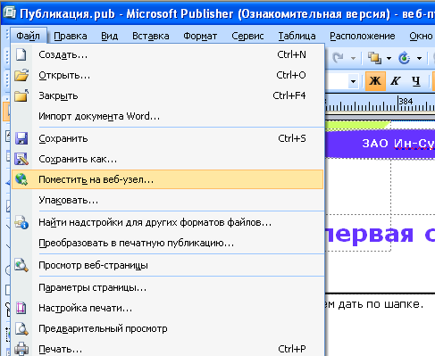This screenshot has height=356, width=435.
Task: Click the bring to front toolbar icon
Action: point(374,58)
